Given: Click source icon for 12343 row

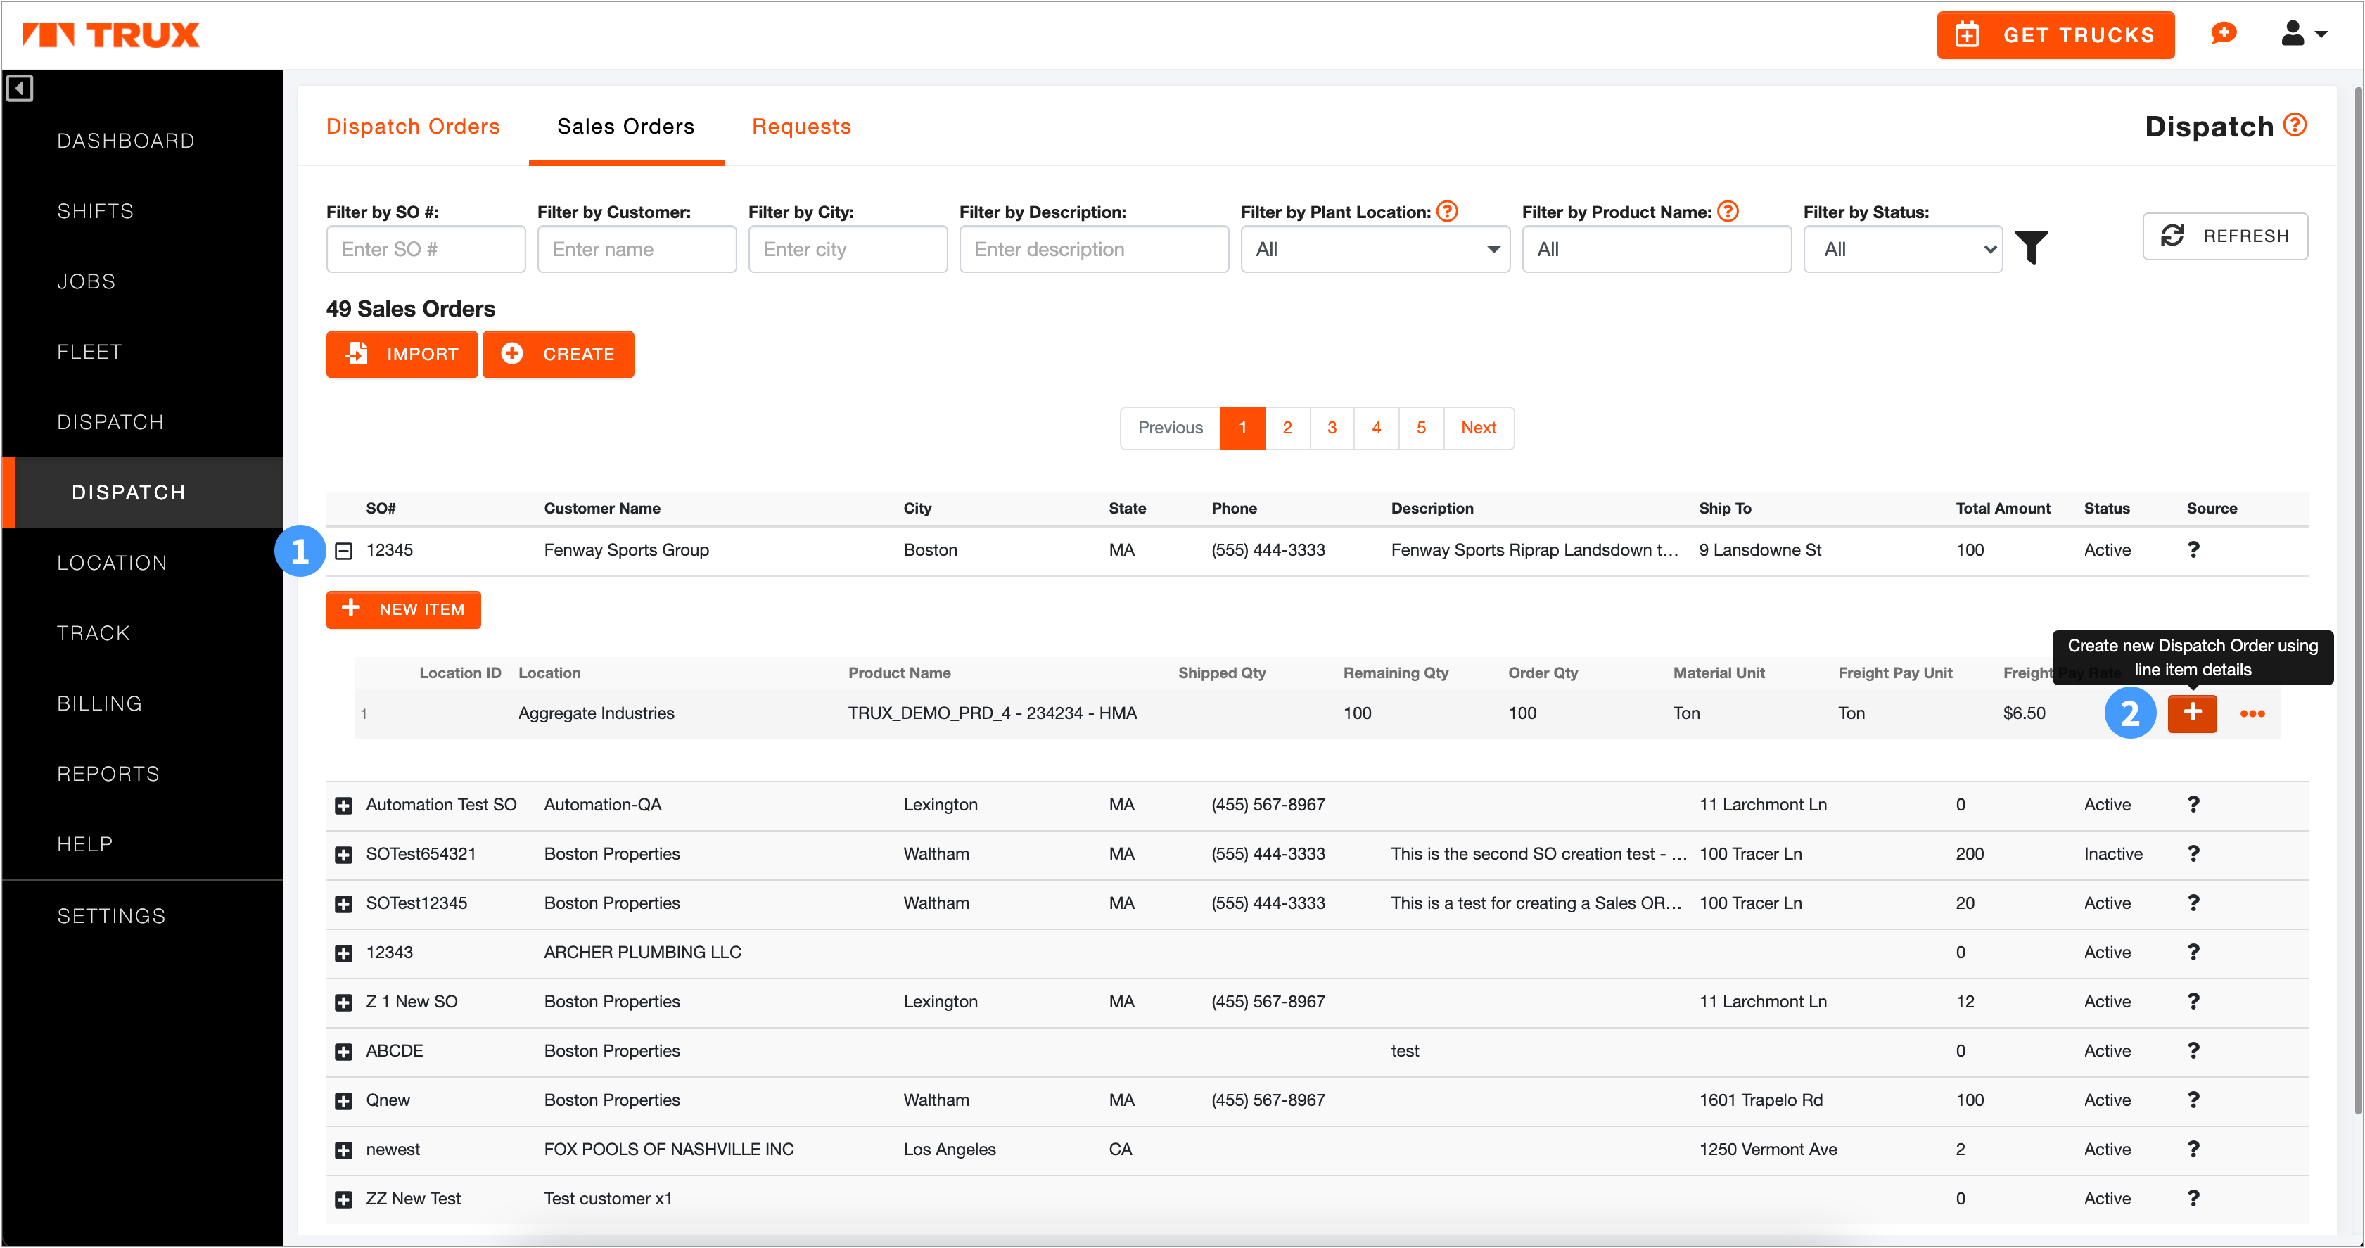Looking at the screenshot, I should point(2193,953).
